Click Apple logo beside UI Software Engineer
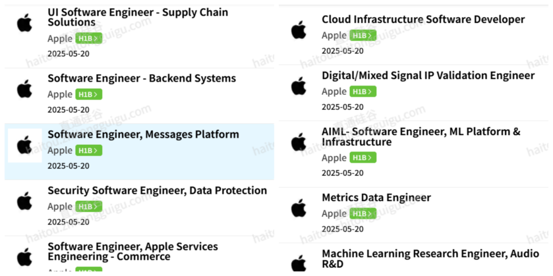553x276 pixels. click(x=25, y=23)
